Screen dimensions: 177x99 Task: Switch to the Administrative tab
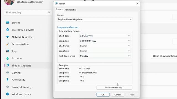coord(71,10)
